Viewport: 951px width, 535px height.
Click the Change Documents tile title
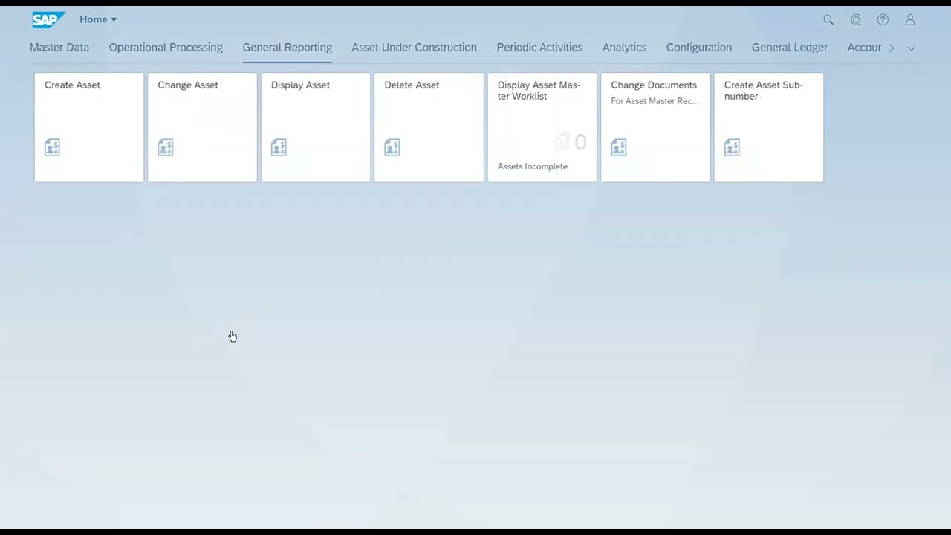click(654, 85)
